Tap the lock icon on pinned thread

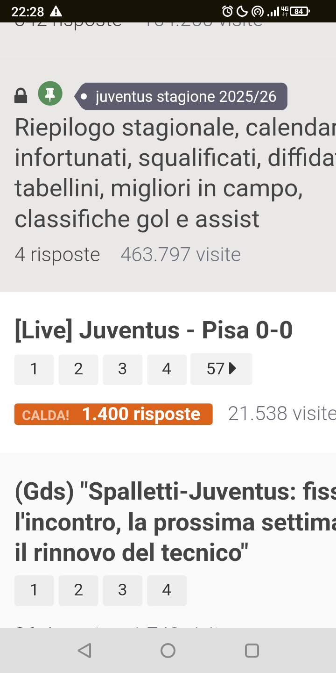(21, 96)
